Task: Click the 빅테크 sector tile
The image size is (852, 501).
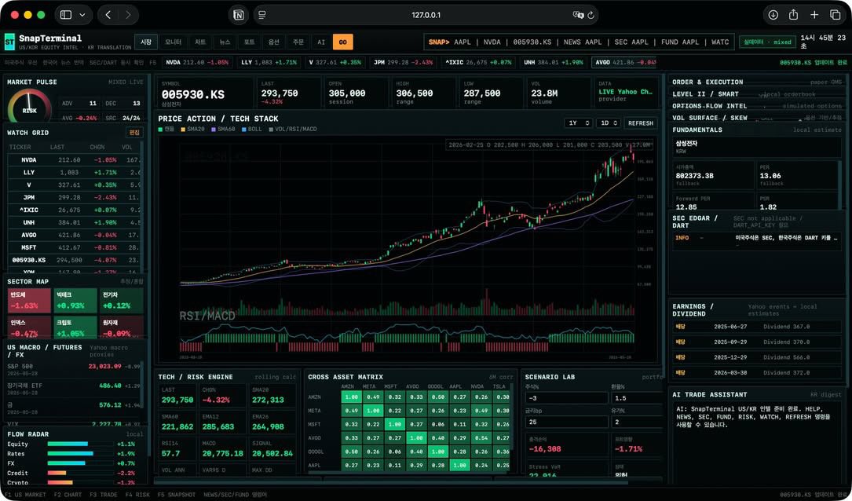Action: [75, 301]
